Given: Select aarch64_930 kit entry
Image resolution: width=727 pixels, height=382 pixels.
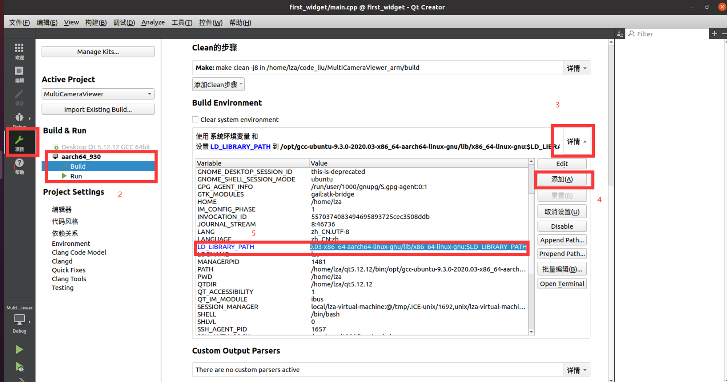Looking at the screenshot, I should coord(81,157).
